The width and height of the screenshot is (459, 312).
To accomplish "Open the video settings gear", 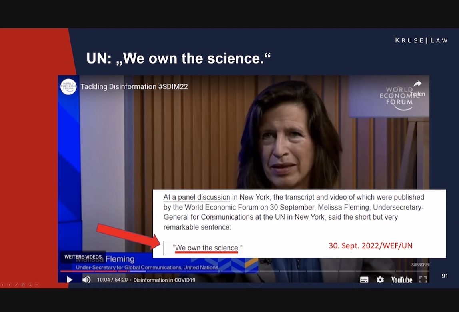I will 380,280.
